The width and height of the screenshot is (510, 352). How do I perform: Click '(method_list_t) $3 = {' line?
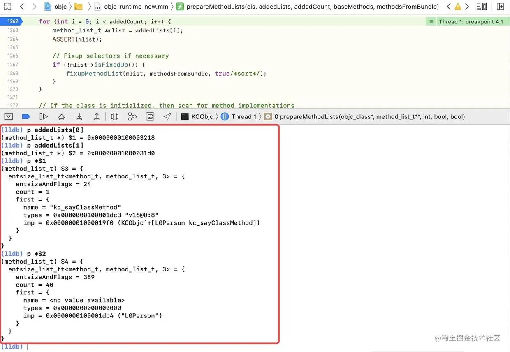click(42, 169)
